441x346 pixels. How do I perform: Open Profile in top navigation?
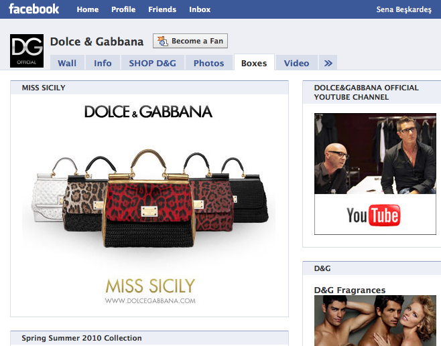tap(123, 9)
